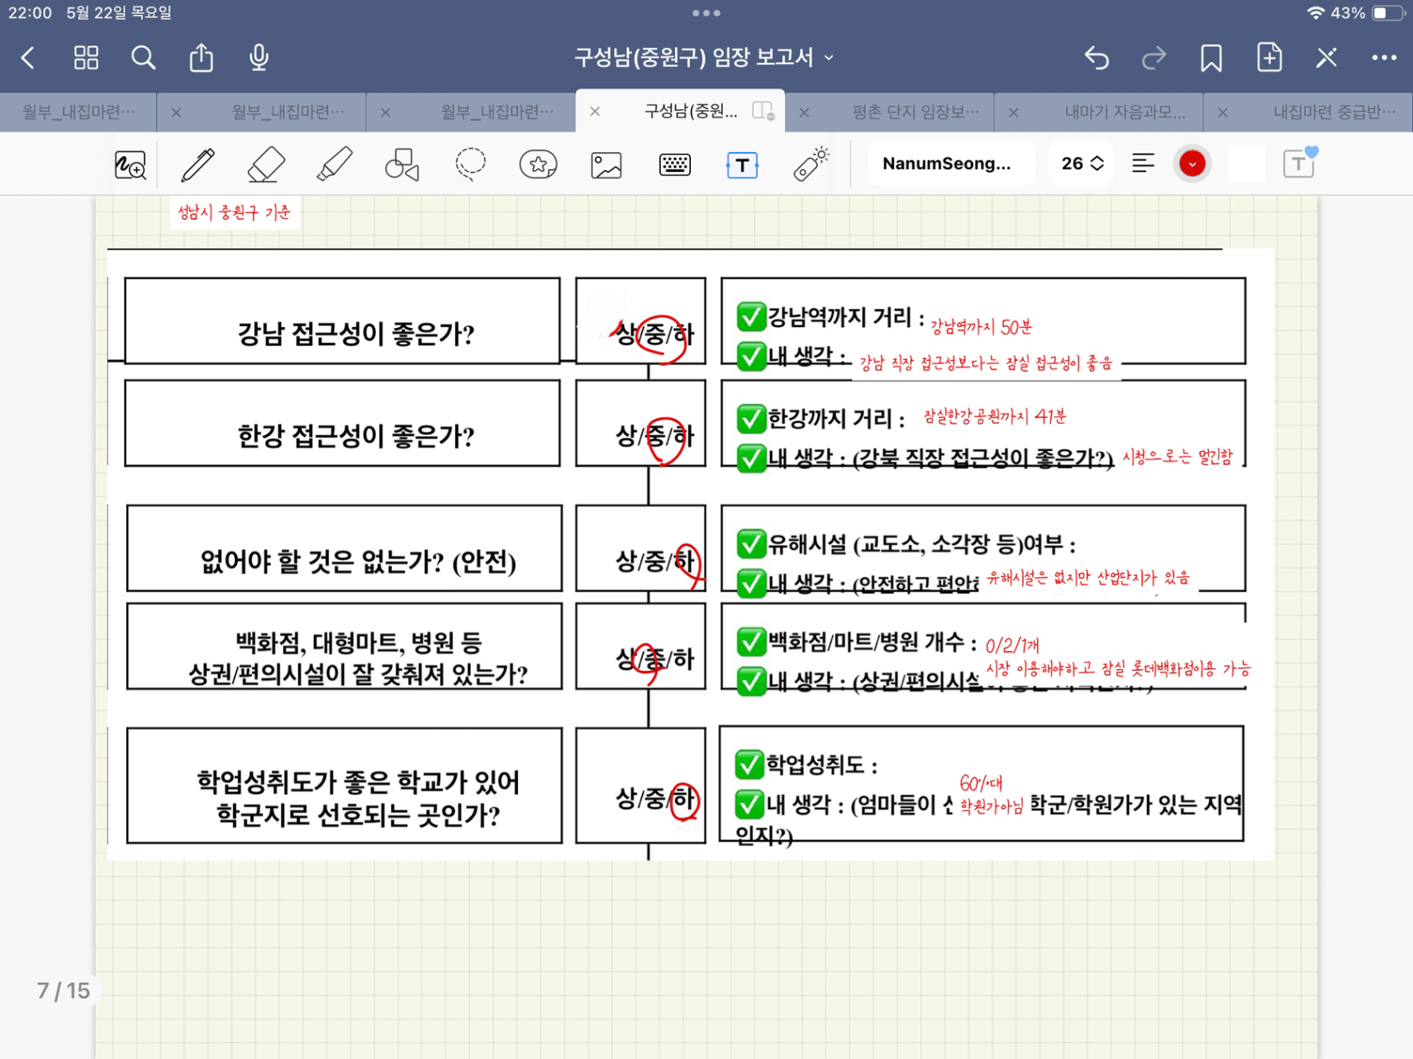Tap the checkbox beside 강남 직장 접근성 note

pos(750,356)
